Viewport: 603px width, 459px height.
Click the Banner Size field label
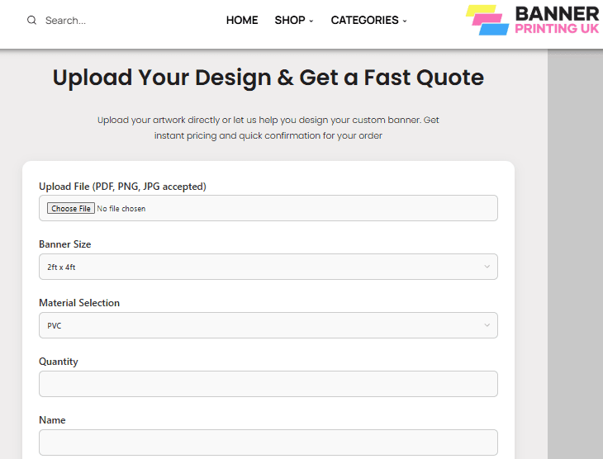(65, 244)
